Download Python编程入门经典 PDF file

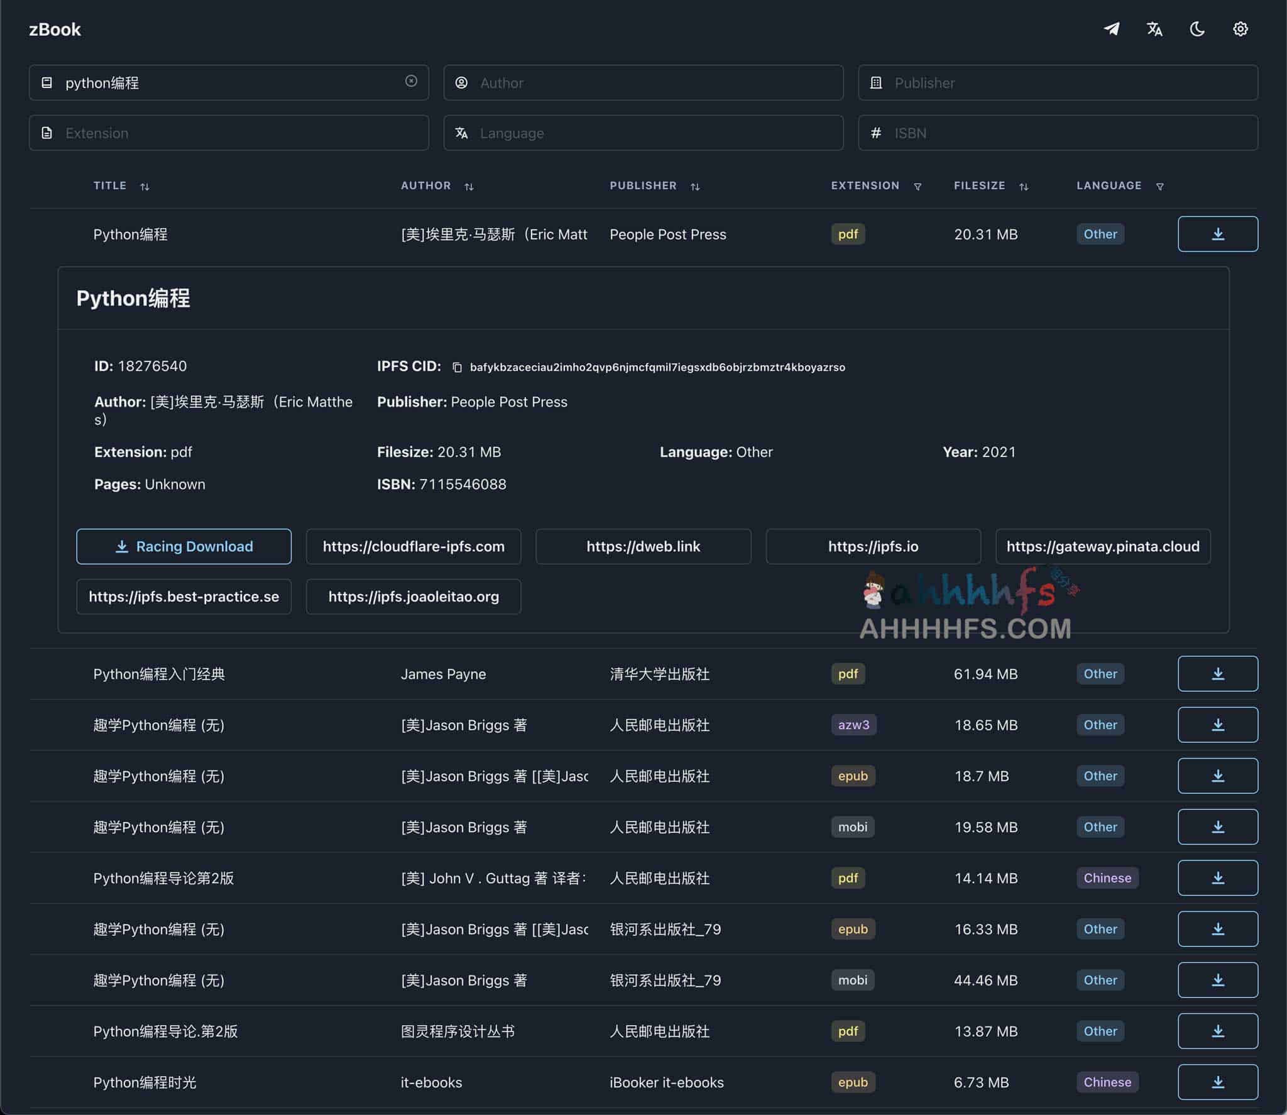point(1217,673)
